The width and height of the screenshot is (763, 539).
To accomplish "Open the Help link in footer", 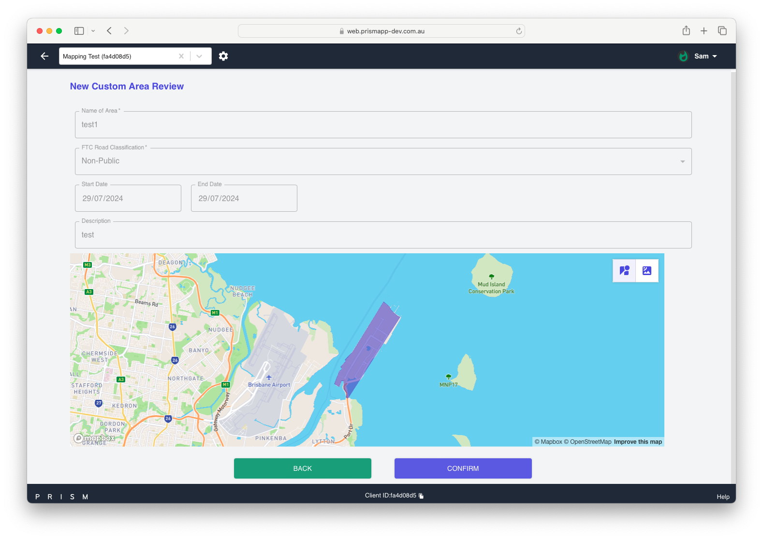I will pyautogui.click(x=723, y=497).
